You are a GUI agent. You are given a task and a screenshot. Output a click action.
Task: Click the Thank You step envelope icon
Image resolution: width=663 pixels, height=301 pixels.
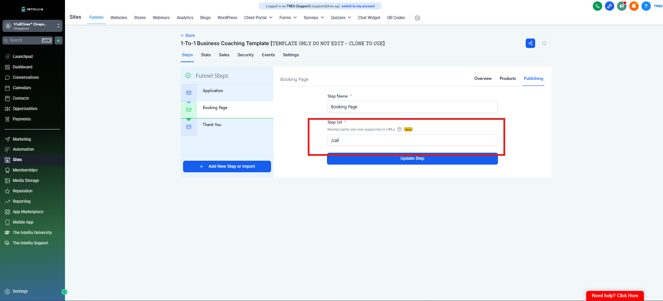click(x=189, y=127)
